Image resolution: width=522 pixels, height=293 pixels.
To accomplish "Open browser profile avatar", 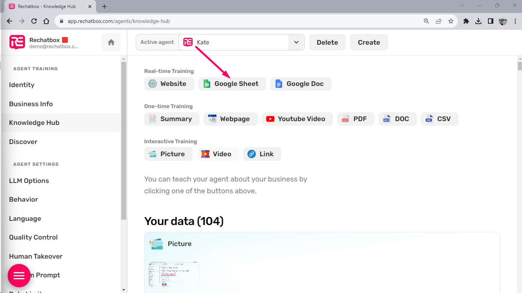I will [503, 21].
